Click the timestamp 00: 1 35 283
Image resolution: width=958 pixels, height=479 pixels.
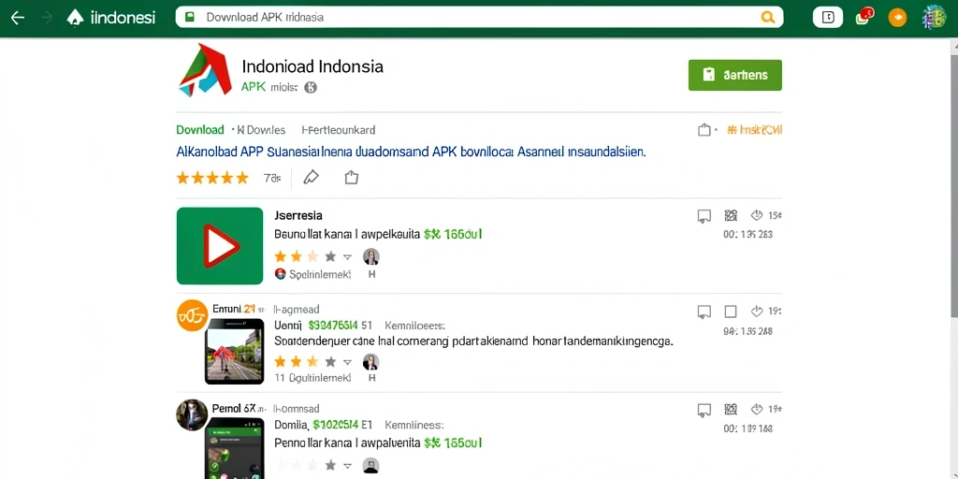(x=748, y=234)
